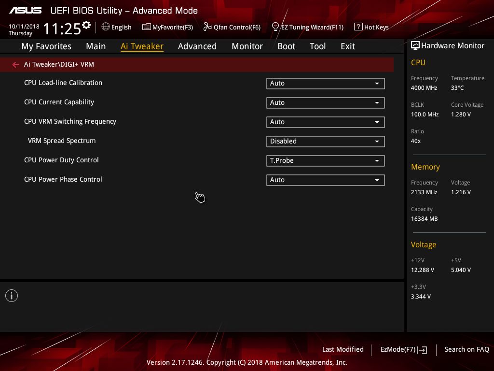Start EZ Tuning Wizard(F11)
The height and width of the screenshot is (371, 494).
[x=312, y=27]
